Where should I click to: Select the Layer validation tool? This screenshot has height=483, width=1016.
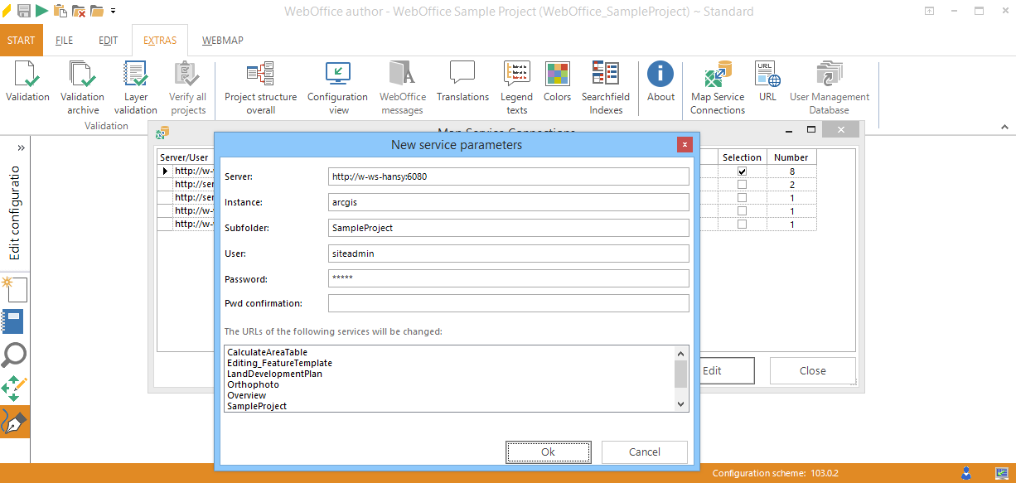[x=135, y=85]
